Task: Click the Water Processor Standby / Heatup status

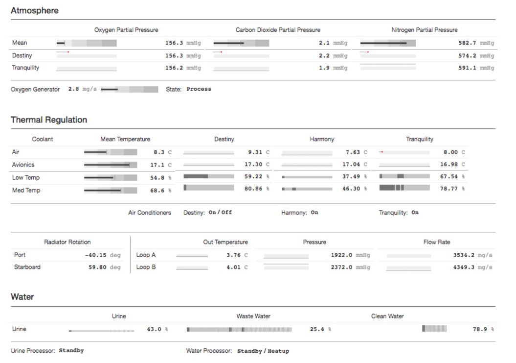Action: pos(263,351)
